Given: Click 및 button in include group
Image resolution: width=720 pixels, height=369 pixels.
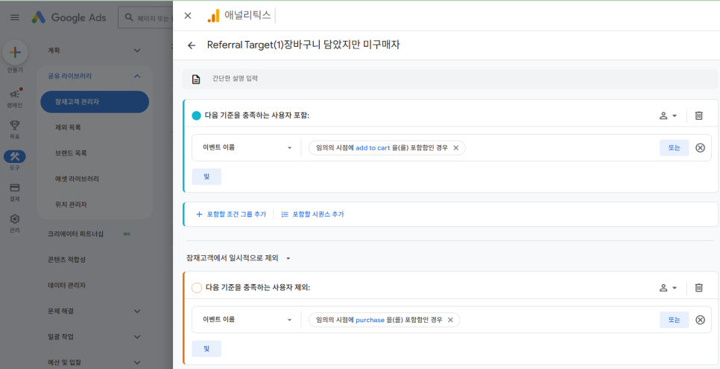Looking at the screenshot, I should tap(206, 176).
